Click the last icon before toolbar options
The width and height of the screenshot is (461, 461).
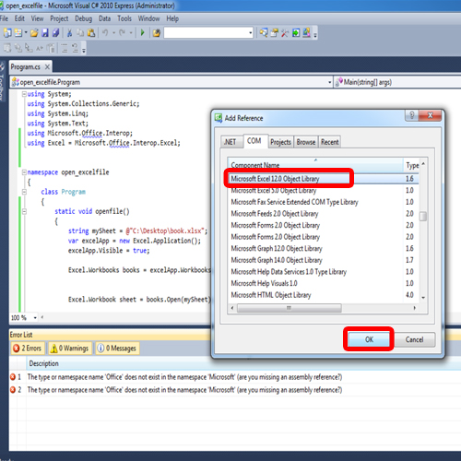coord(307,32)
